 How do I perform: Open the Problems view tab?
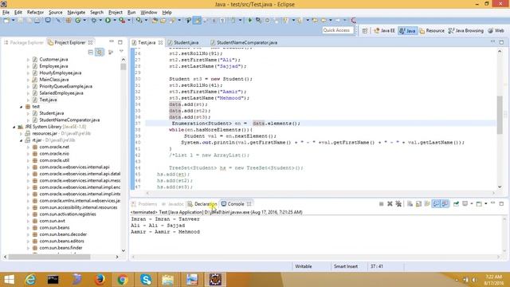point(144,204)
